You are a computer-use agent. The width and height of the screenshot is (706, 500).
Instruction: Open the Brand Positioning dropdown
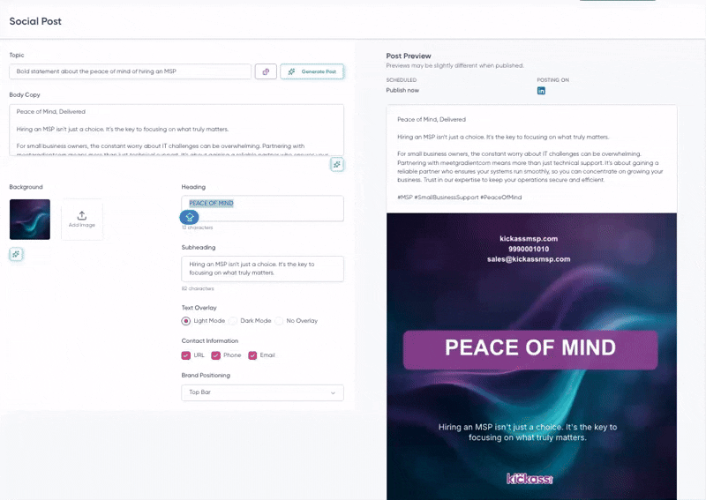click(262, 392)
